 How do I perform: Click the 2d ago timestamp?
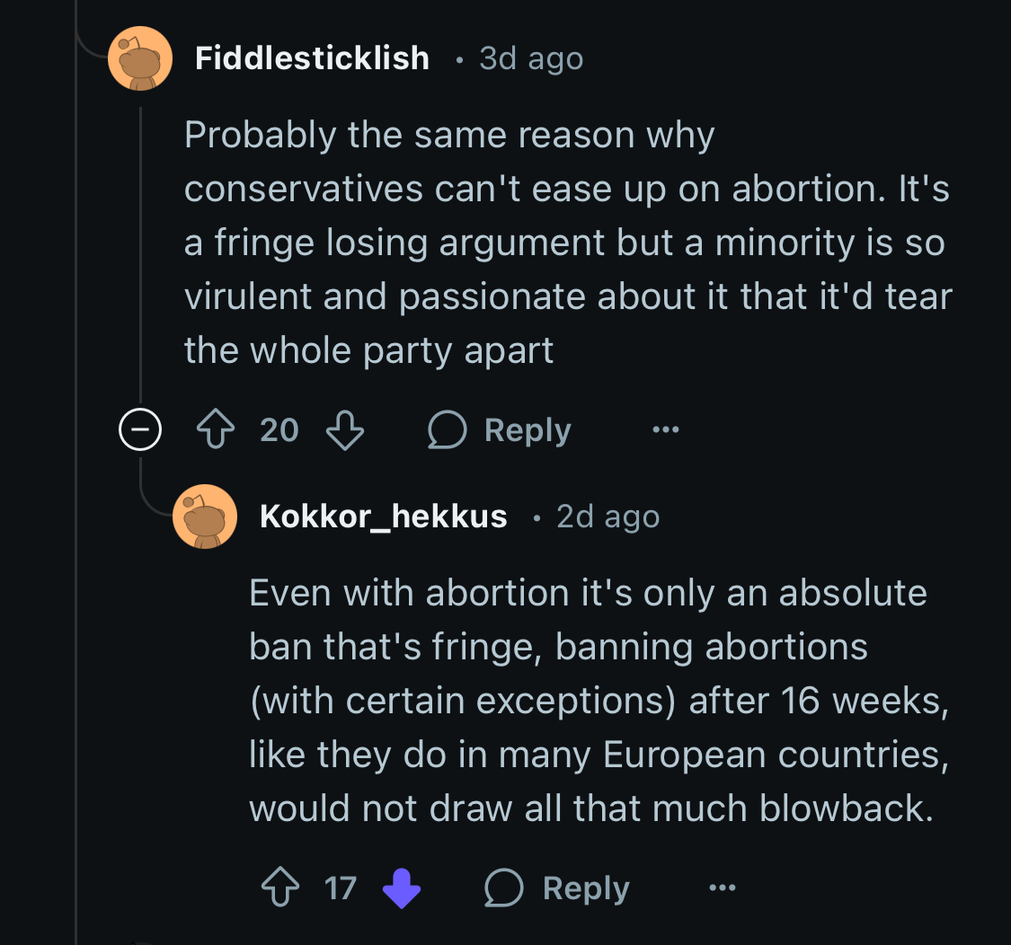click(608, 517)
